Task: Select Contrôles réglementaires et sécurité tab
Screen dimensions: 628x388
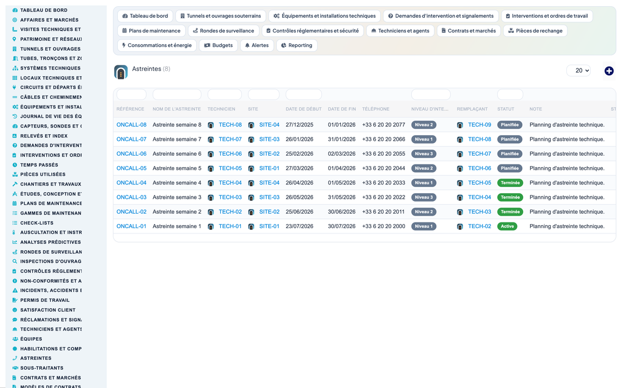Action: point(312,31)
